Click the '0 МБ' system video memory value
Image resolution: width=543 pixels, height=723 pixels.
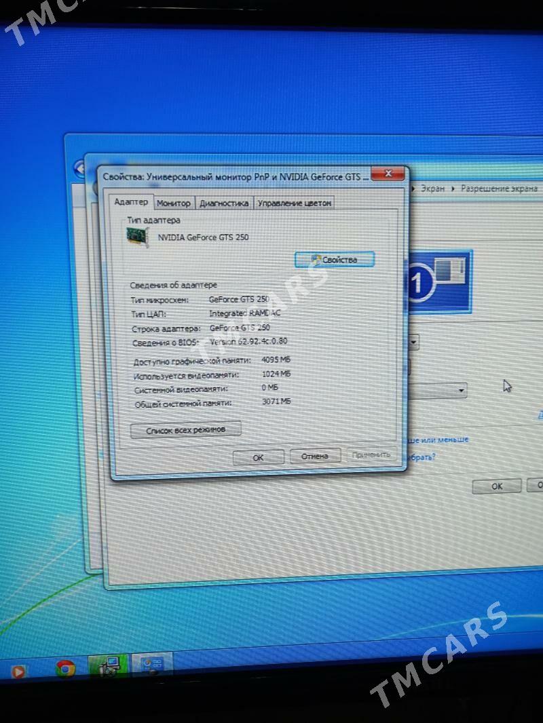click(270, 387)
